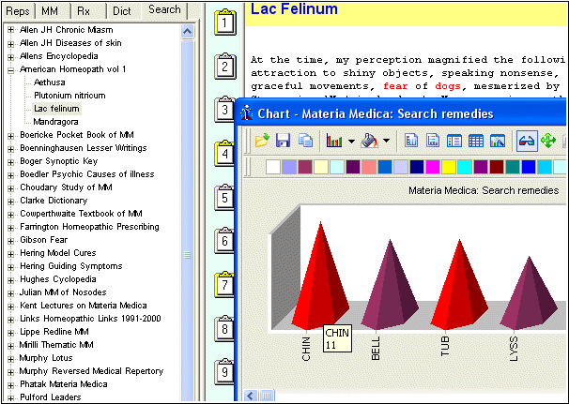Open Murphy Lotus entry

click(x=46, y=358)
